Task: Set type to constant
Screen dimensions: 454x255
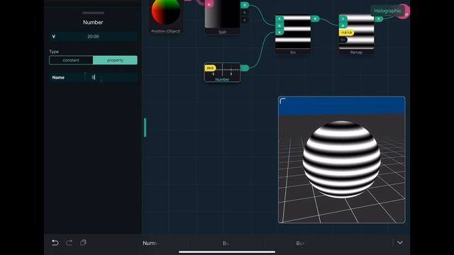Action: coord(71,60)
